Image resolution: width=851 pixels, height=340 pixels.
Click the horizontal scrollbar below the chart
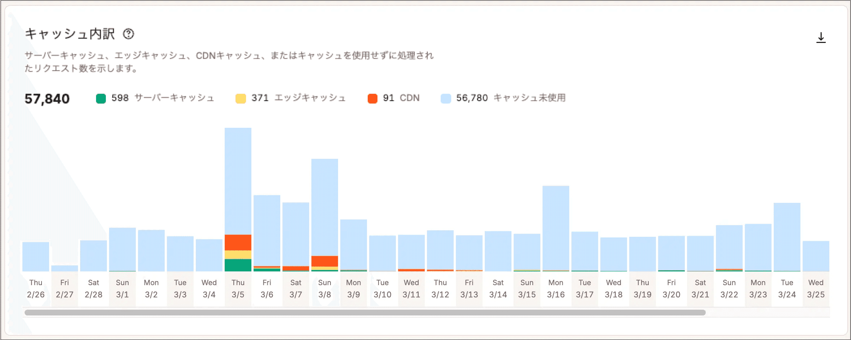pos(365,313)
